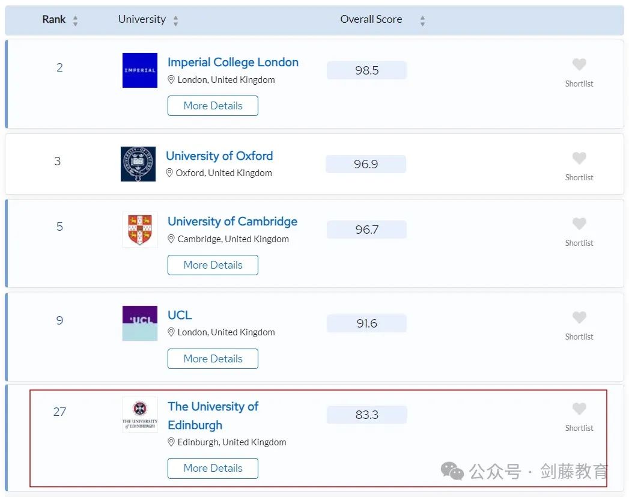Click the Rank column header label
The width and height of the screenshot is (629, 497).
(53, 19)
